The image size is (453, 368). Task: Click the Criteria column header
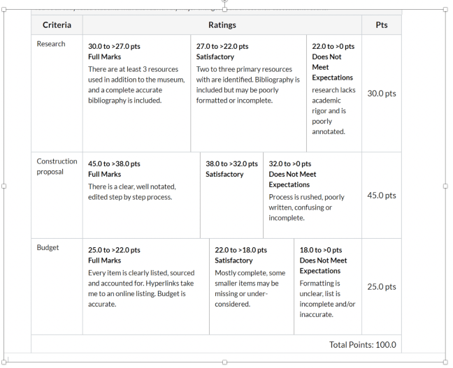click(x=57, y=25)
